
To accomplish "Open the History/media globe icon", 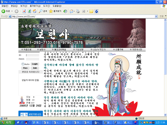I will 65,11.
